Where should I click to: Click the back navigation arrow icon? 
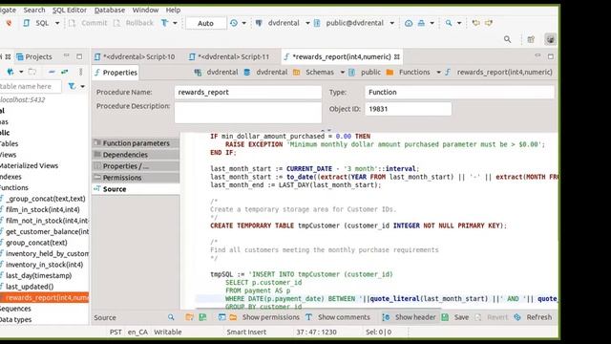pyautogui.click(x=475, y=23)
